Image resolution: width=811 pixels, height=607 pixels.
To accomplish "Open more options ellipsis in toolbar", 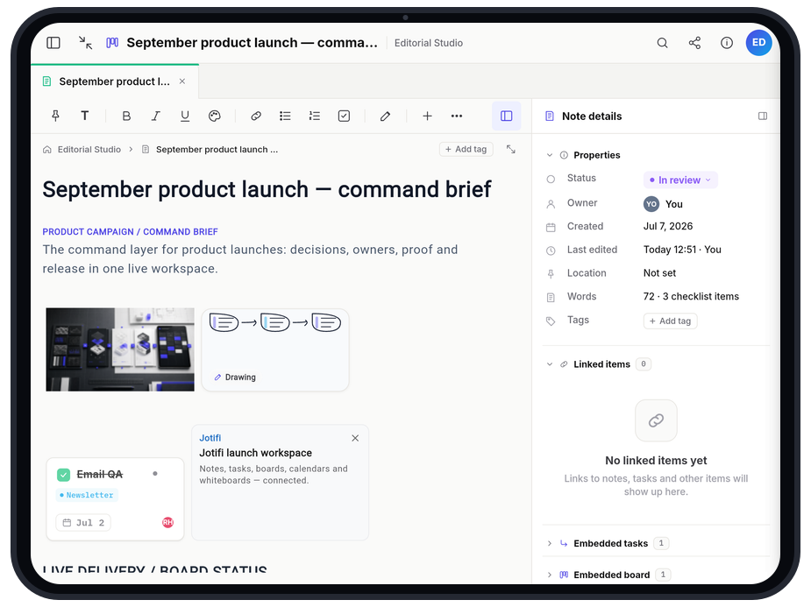I will click(457, 116).
